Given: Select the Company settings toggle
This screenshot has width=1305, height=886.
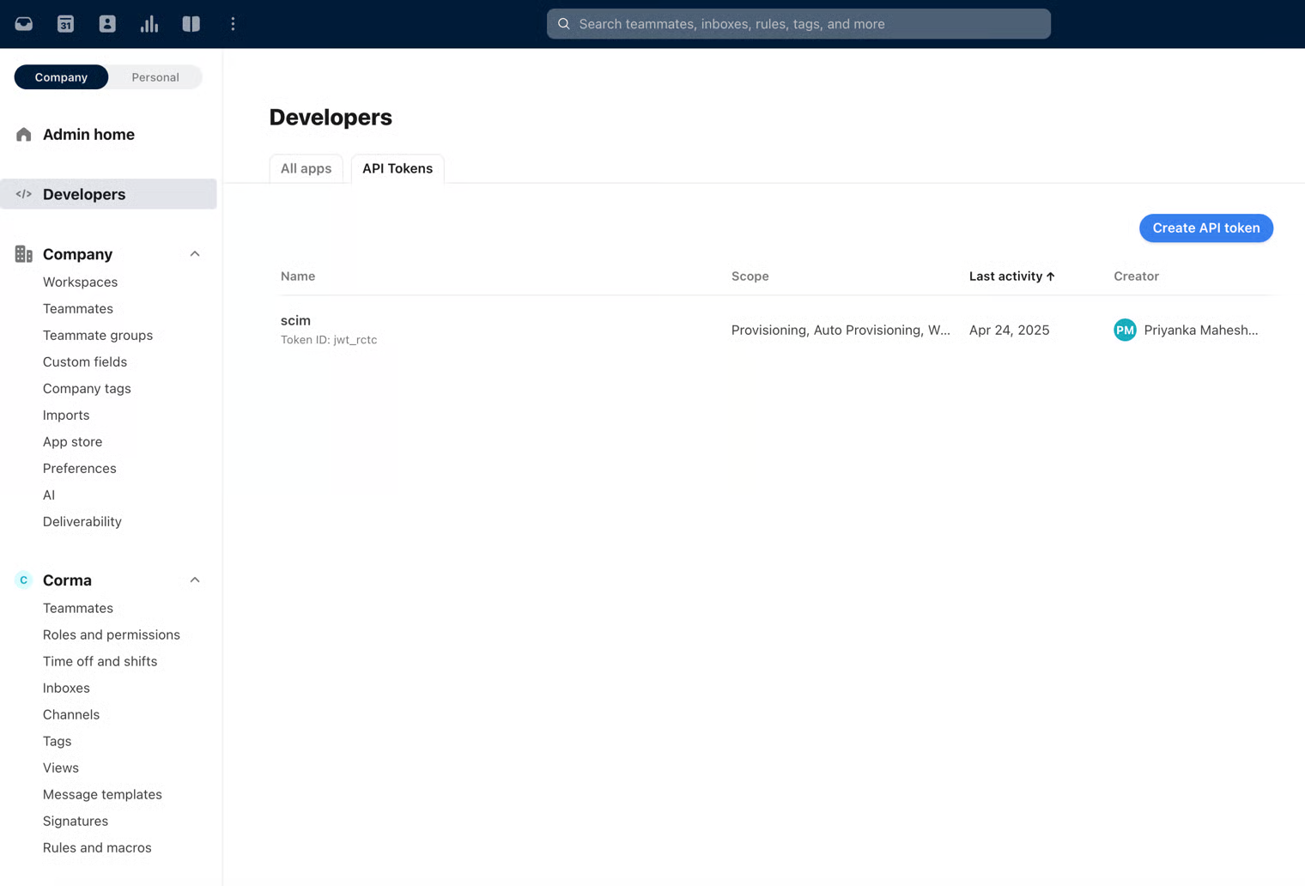Looking at the screenshot, I should (x=61, y=77).
